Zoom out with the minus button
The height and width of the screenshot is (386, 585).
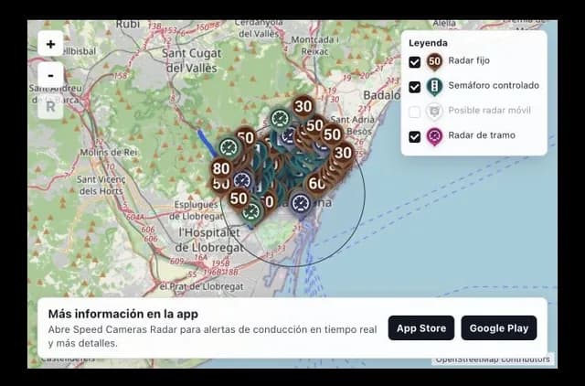tap(50, 75)
